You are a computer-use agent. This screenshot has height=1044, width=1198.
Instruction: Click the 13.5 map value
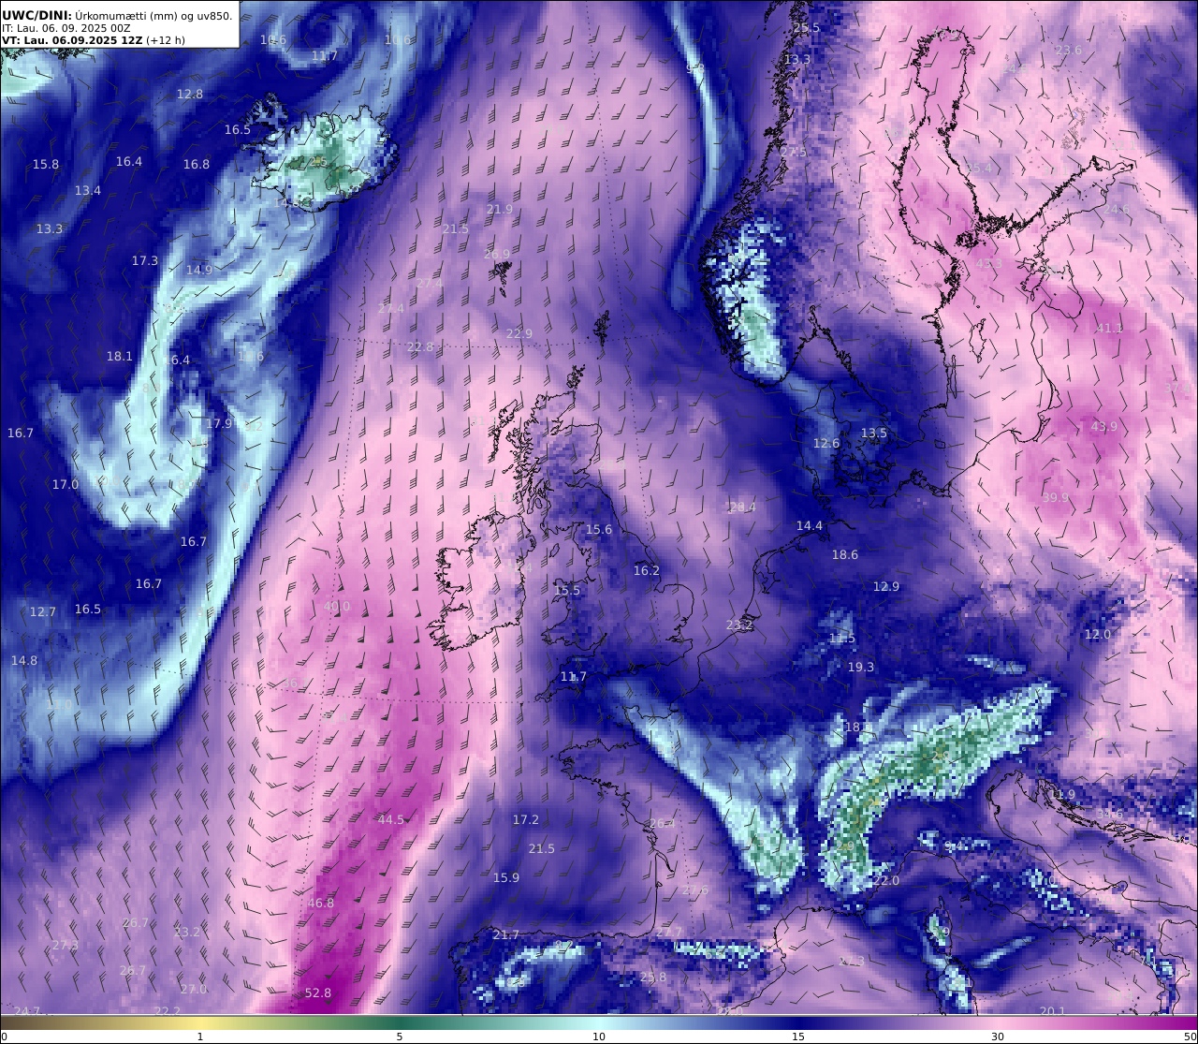[x=874, y=433]
